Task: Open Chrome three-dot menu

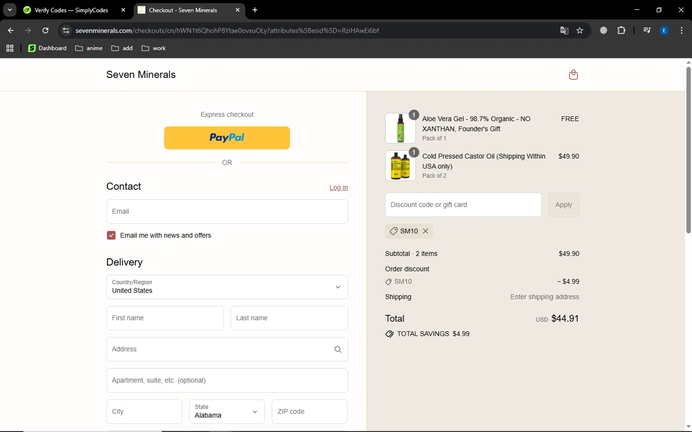Action: [681, 30]
